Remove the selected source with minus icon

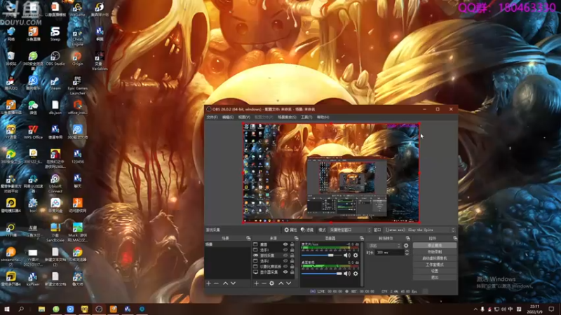click(x=264, y=283)
